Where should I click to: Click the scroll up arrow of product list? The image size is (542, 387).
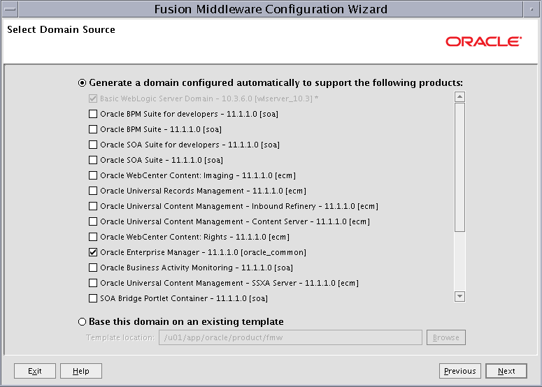[459, 96]
